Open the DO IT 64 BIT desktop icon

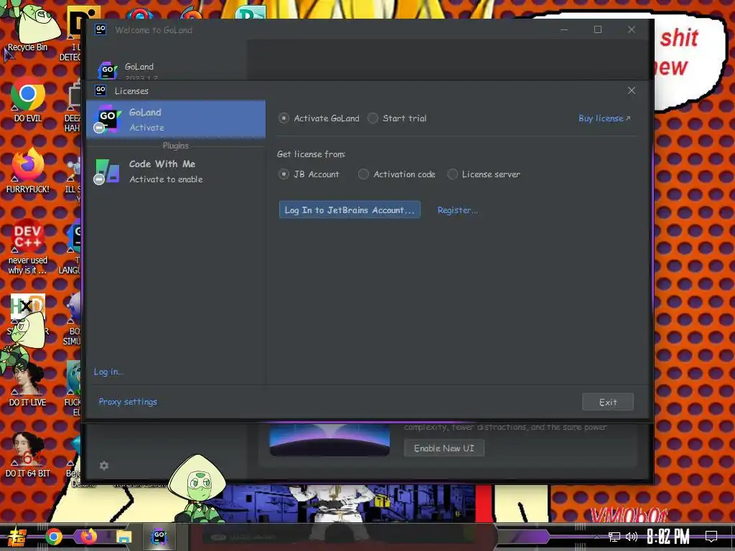click(28, 454)
